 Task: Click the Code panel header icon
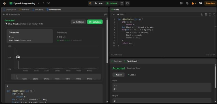click(x=112, y=10)
